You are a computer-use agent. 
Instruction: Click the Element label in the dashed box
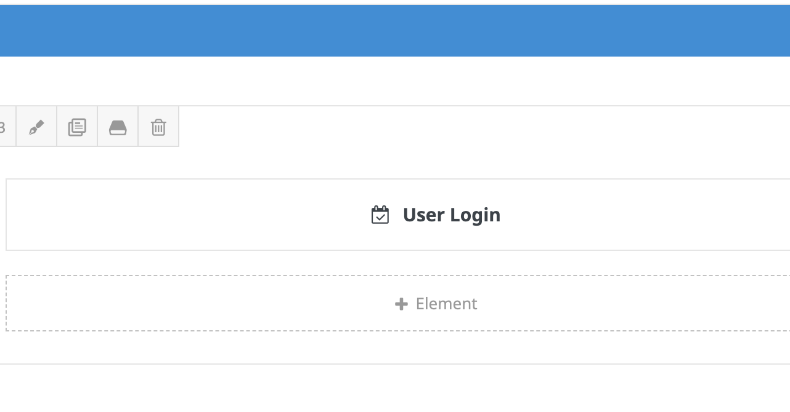tap(446, 304)
